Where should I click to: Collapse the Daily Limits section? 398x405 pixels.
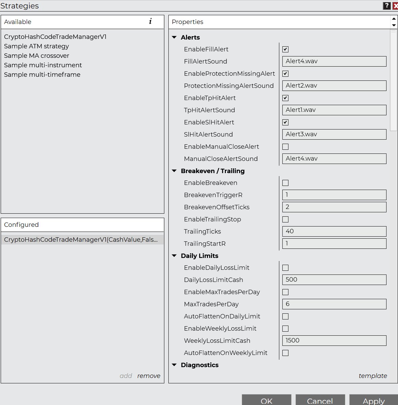click(x=174, y=256)
